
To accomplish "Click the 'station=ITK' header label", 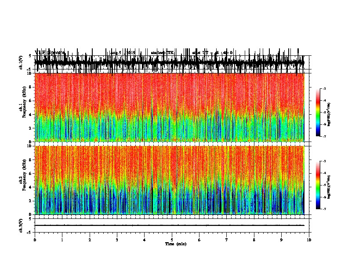I will click(162, 53).
